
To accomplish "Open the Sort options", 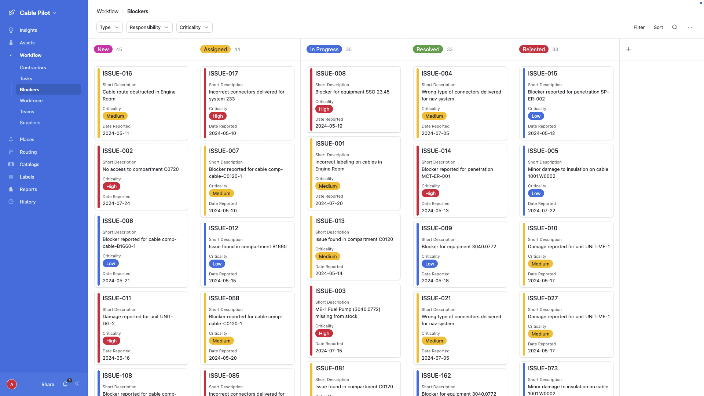I will click(658, 27).
